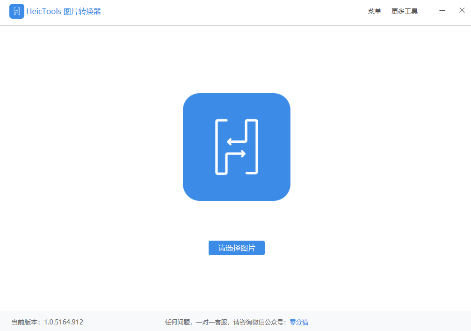This screenshot has height=331, width=471.
Task: Open the 更多工具 menu
Action: click(x=404, y=11)
